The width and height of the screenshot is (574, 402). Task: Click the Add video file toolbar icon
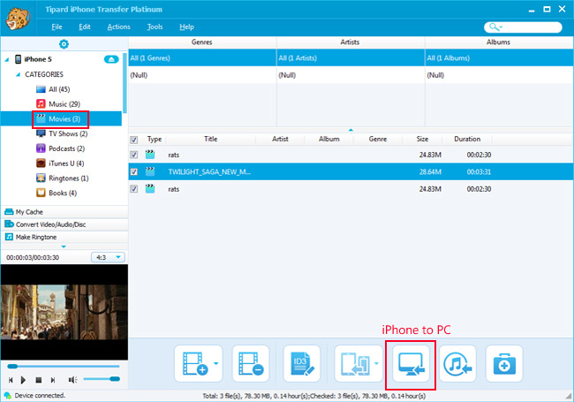pyautogui.click(x=195, y=363)
